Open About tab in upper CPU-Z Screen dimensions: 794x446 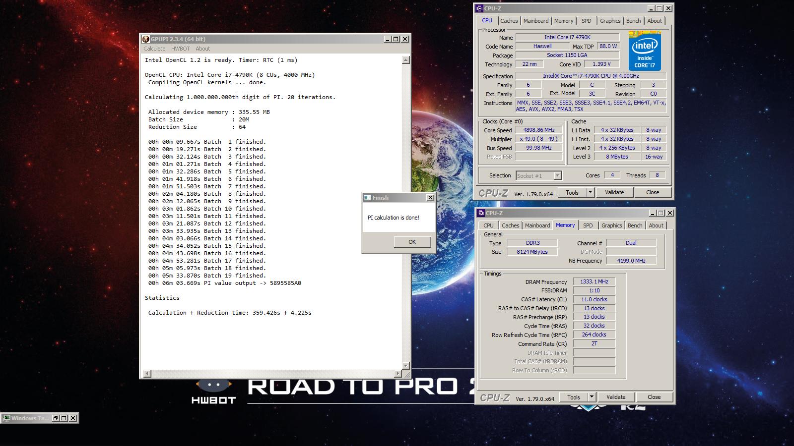pyautogui.click(x=655, y=21)
